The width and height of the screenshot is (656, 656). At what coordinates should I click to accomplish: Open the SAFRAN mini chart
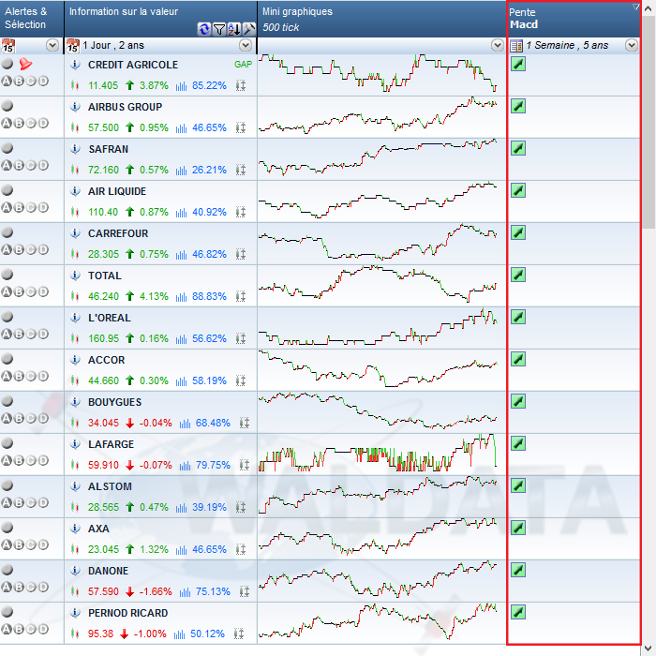378,157
